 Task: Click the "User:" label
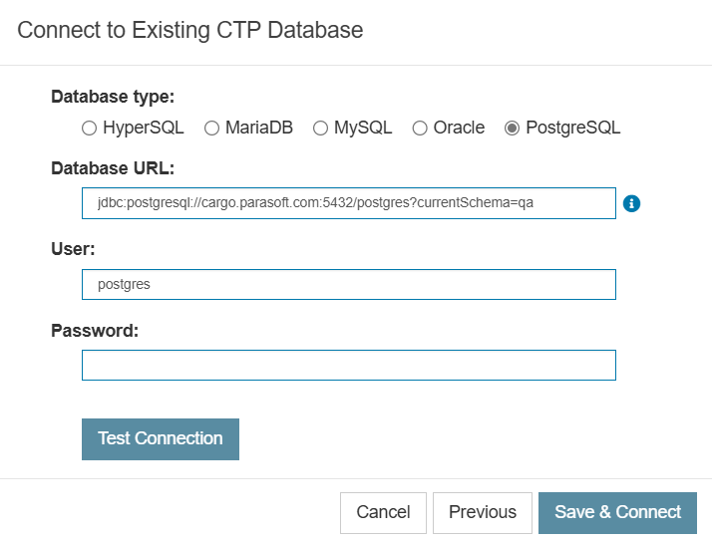(x=73, y=249)
